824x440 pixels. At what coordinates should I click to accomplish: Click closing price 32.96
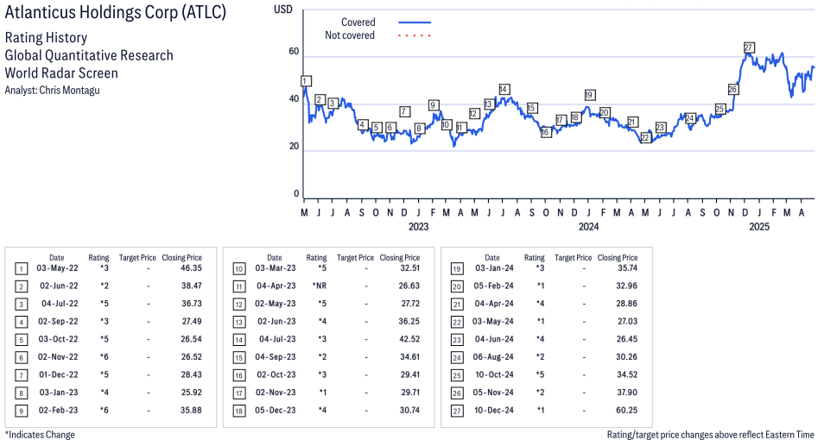[627, 286]
